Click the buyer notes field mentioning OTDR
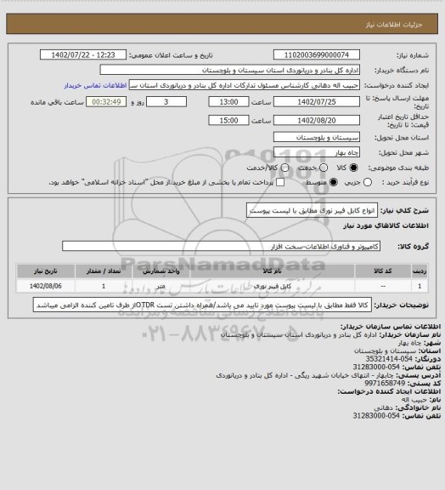The image size is (445, 490). pos(202,305)
